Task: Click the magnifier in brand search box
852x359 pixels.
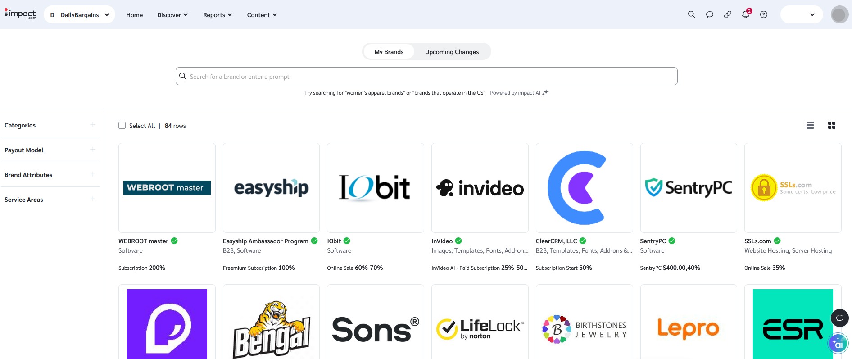Action: pos(183,76)
